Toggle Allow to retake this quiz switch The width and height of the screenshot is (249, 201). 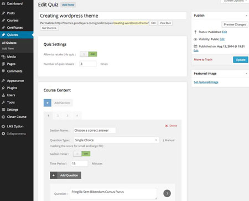(x=89, y=54)
